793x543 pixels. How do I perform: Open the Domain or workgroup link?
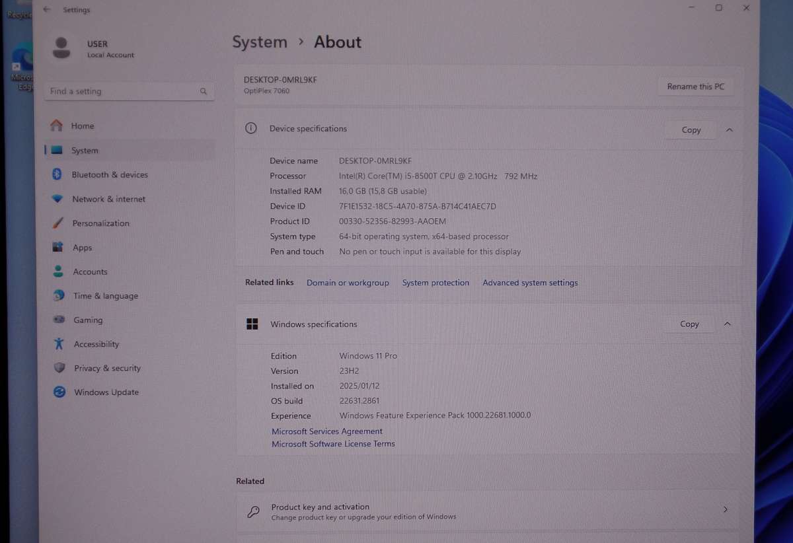click(348, 283)
